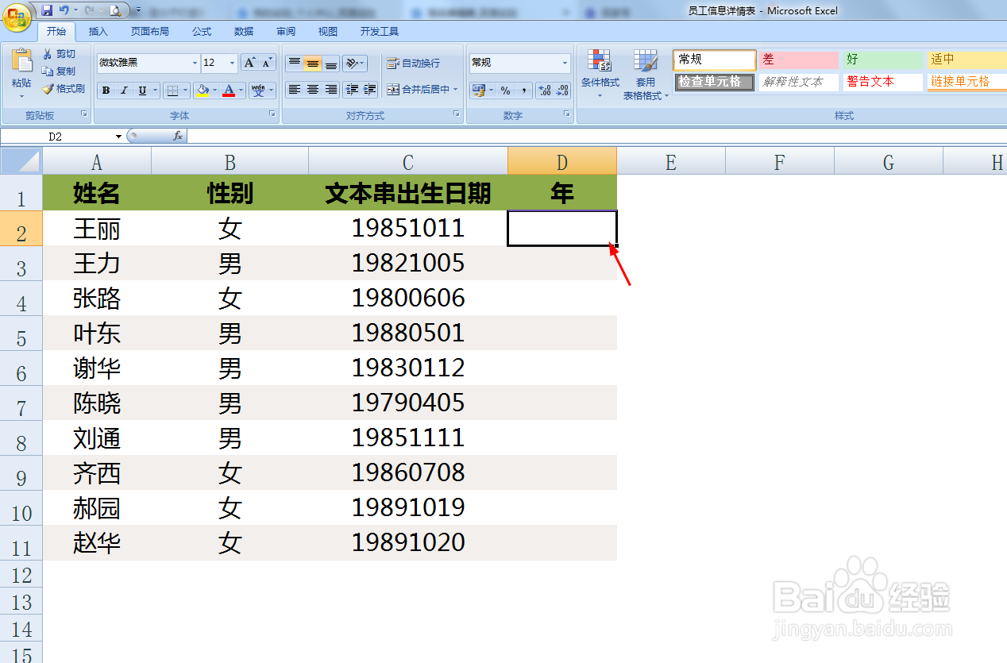Select all cells with corner button

(21, 162)
